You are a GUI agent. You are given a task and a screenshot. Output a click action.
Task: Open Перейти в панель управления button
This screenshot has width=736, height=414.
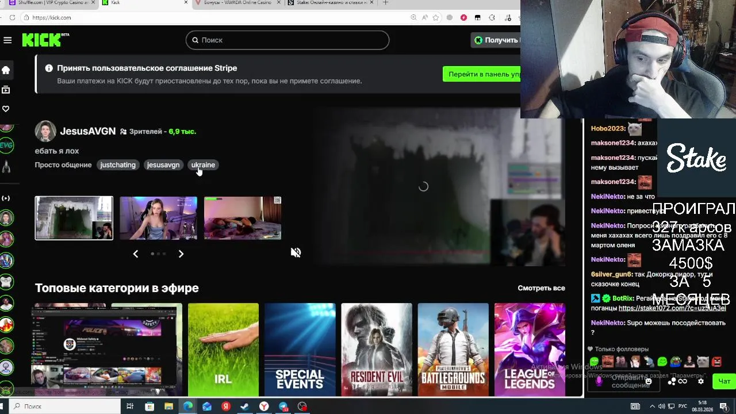tap(482, 74)
